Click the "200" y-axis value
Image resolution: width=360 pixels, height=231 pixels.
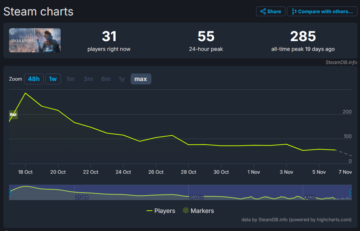tap(347, 112)
